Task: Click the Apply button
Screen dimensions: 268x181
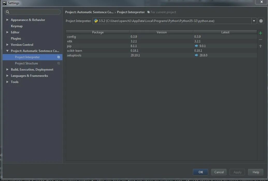Action: pos(237,172)
